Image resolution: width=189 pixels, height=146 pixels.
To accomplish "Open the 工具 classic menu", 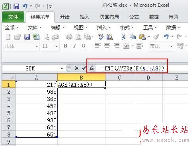I will tap(150, 28).
